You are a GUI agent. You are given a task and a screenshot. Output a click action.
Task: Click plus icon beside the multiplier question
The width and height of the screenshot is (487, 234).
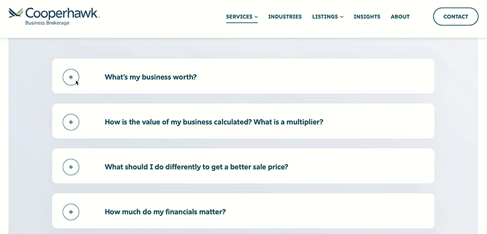(x=71, y=122)
